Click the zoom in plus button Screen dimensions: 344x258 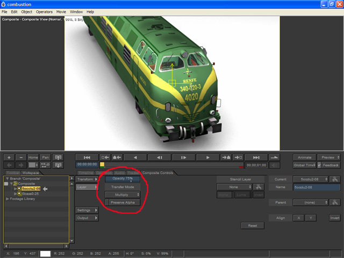pyautogui.click(x=9, y=157)
